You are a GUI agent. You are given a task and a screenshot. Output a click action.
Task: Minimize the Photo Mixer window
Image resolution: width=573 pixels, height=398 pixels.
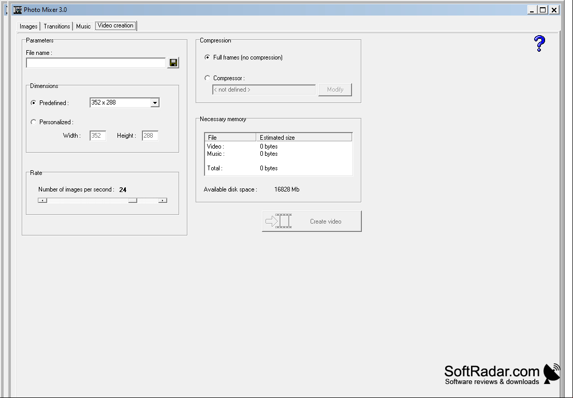(x=532, y=10)
